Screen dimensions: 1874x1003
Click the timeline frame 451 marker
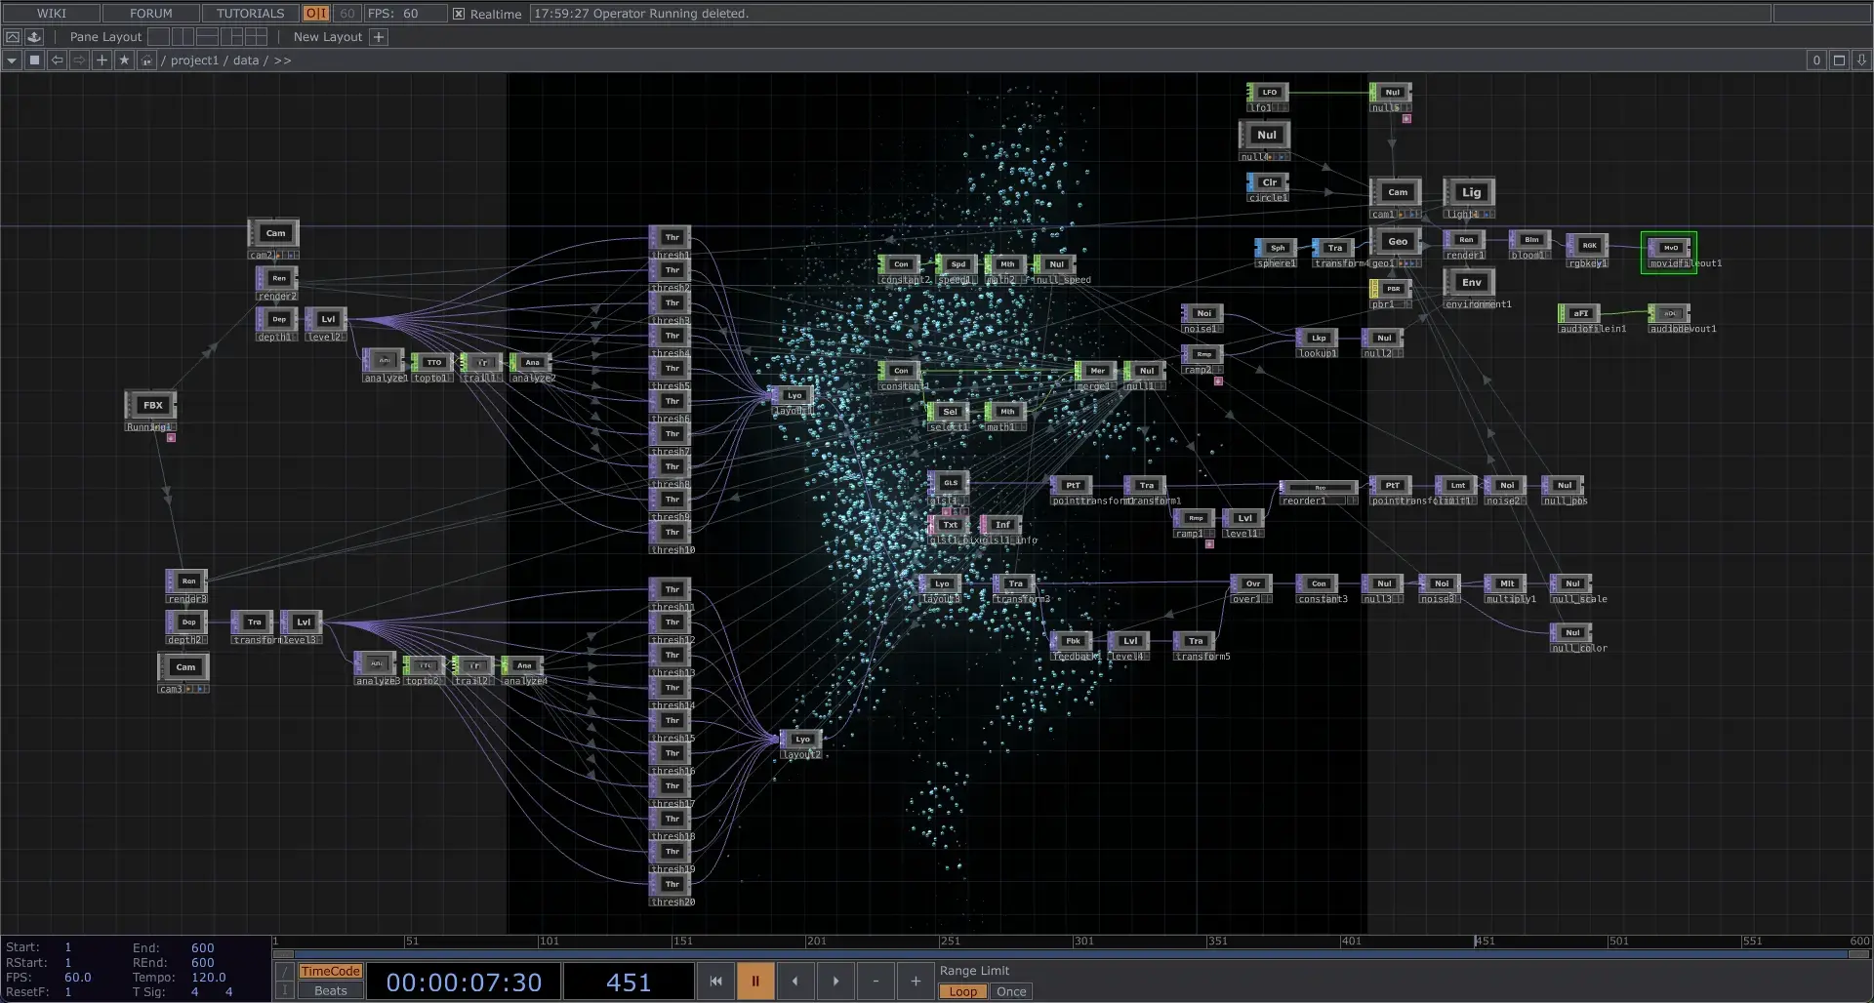[1485, 942]
